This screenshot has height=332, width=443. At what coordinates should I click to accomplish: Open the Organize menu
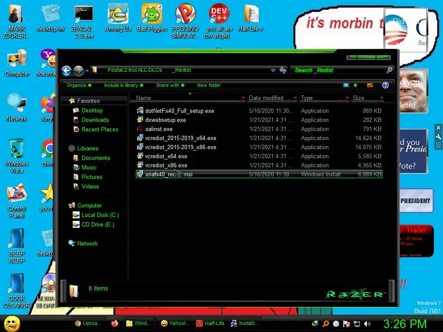tap(79, 85)
